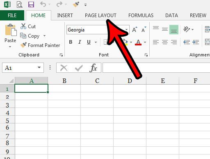Viewport: 210px width, 159px height.
Task: Center cell text horizontally
Action: [x=165, y=42]
